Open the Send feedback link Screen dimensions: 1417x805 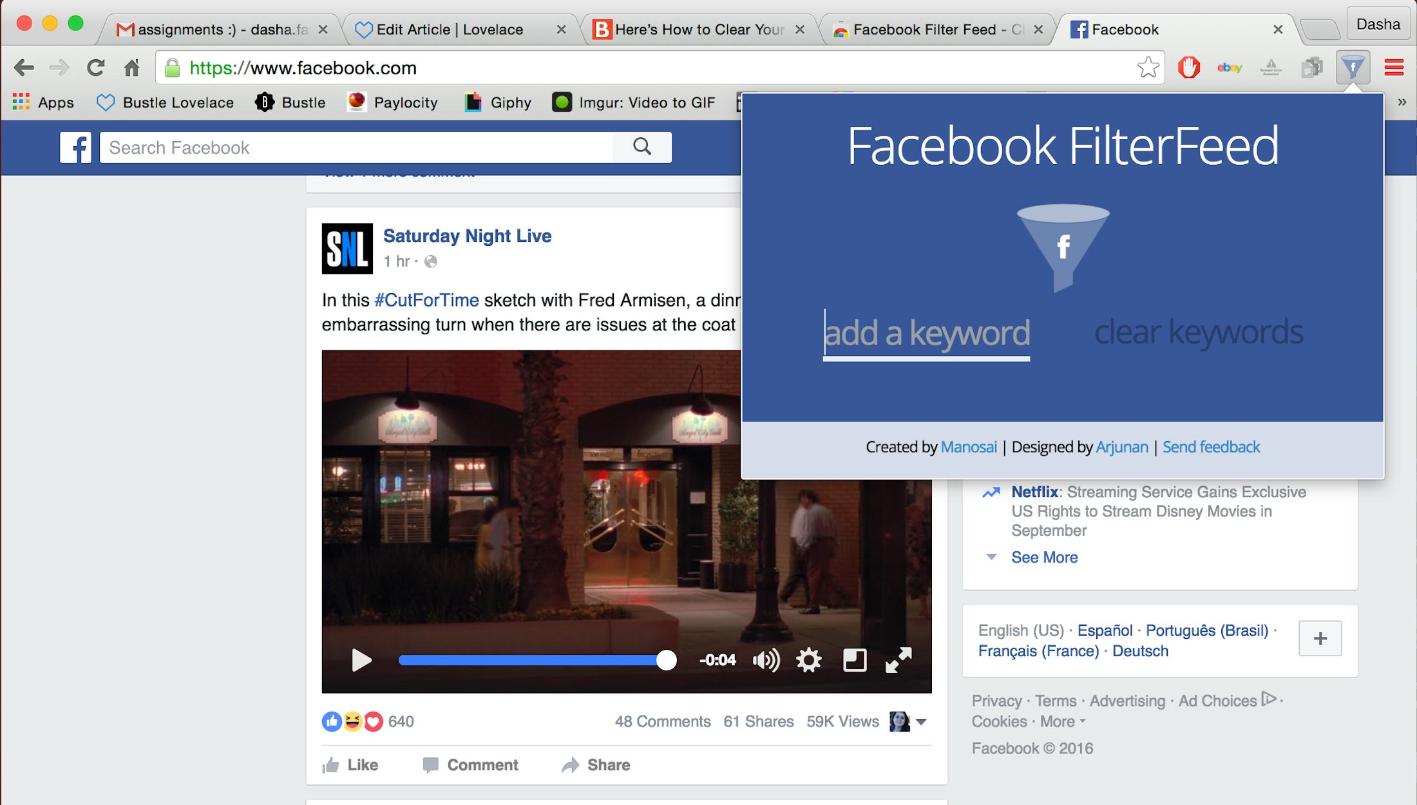pyautogui.click(x=1211, y=446)
